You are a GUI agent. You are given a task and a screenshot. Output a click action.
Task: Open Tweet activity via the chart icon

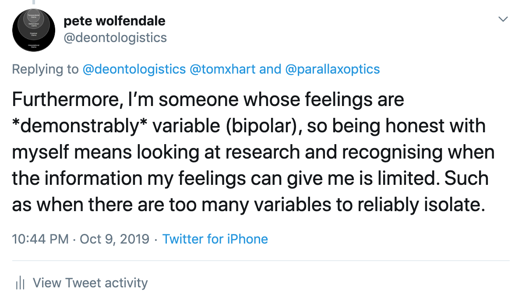[20, 283]
